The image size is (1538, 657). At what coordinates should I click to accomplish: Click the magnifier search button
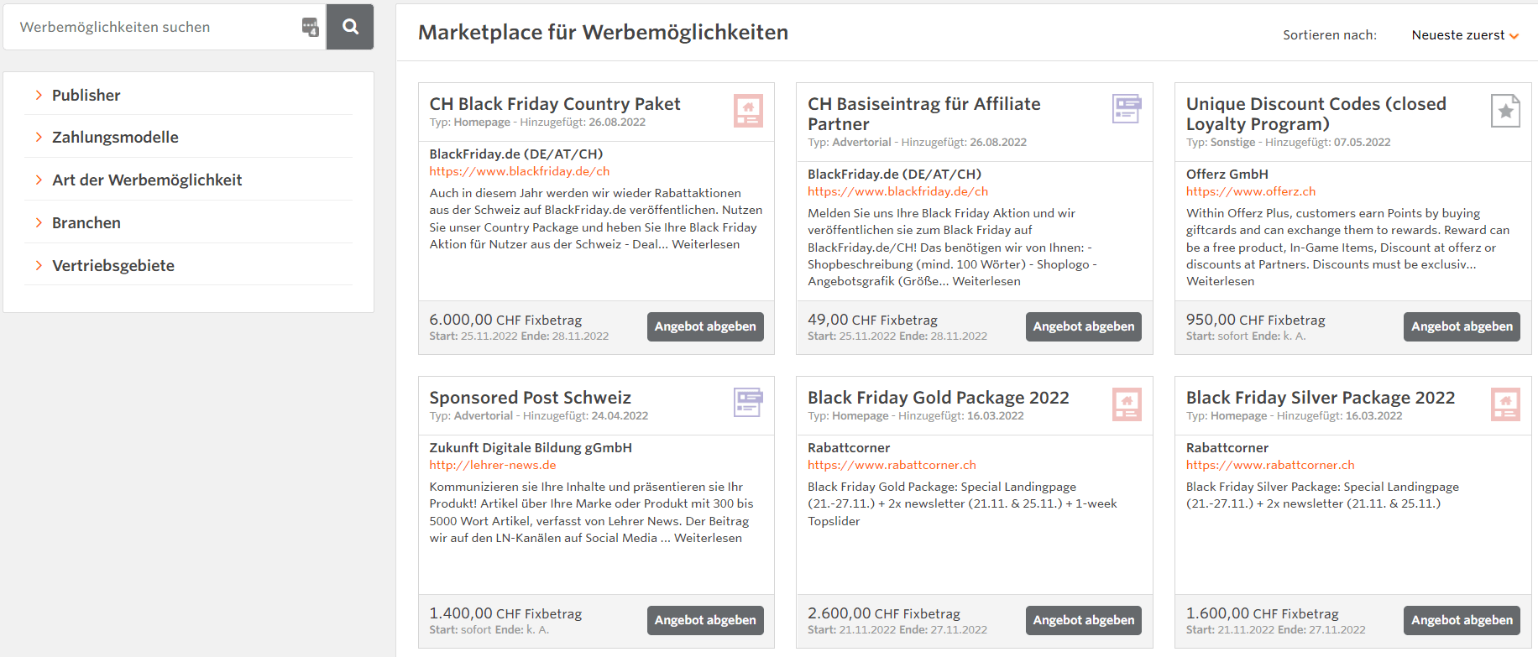[350, 27]
